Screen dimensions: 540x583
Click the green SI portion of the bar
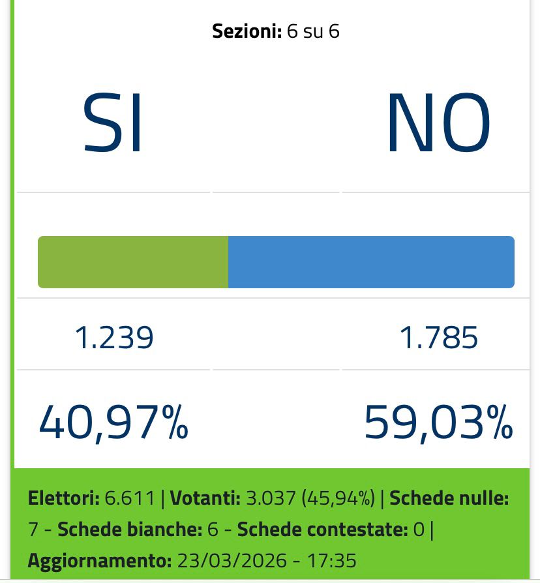point(133,262)
